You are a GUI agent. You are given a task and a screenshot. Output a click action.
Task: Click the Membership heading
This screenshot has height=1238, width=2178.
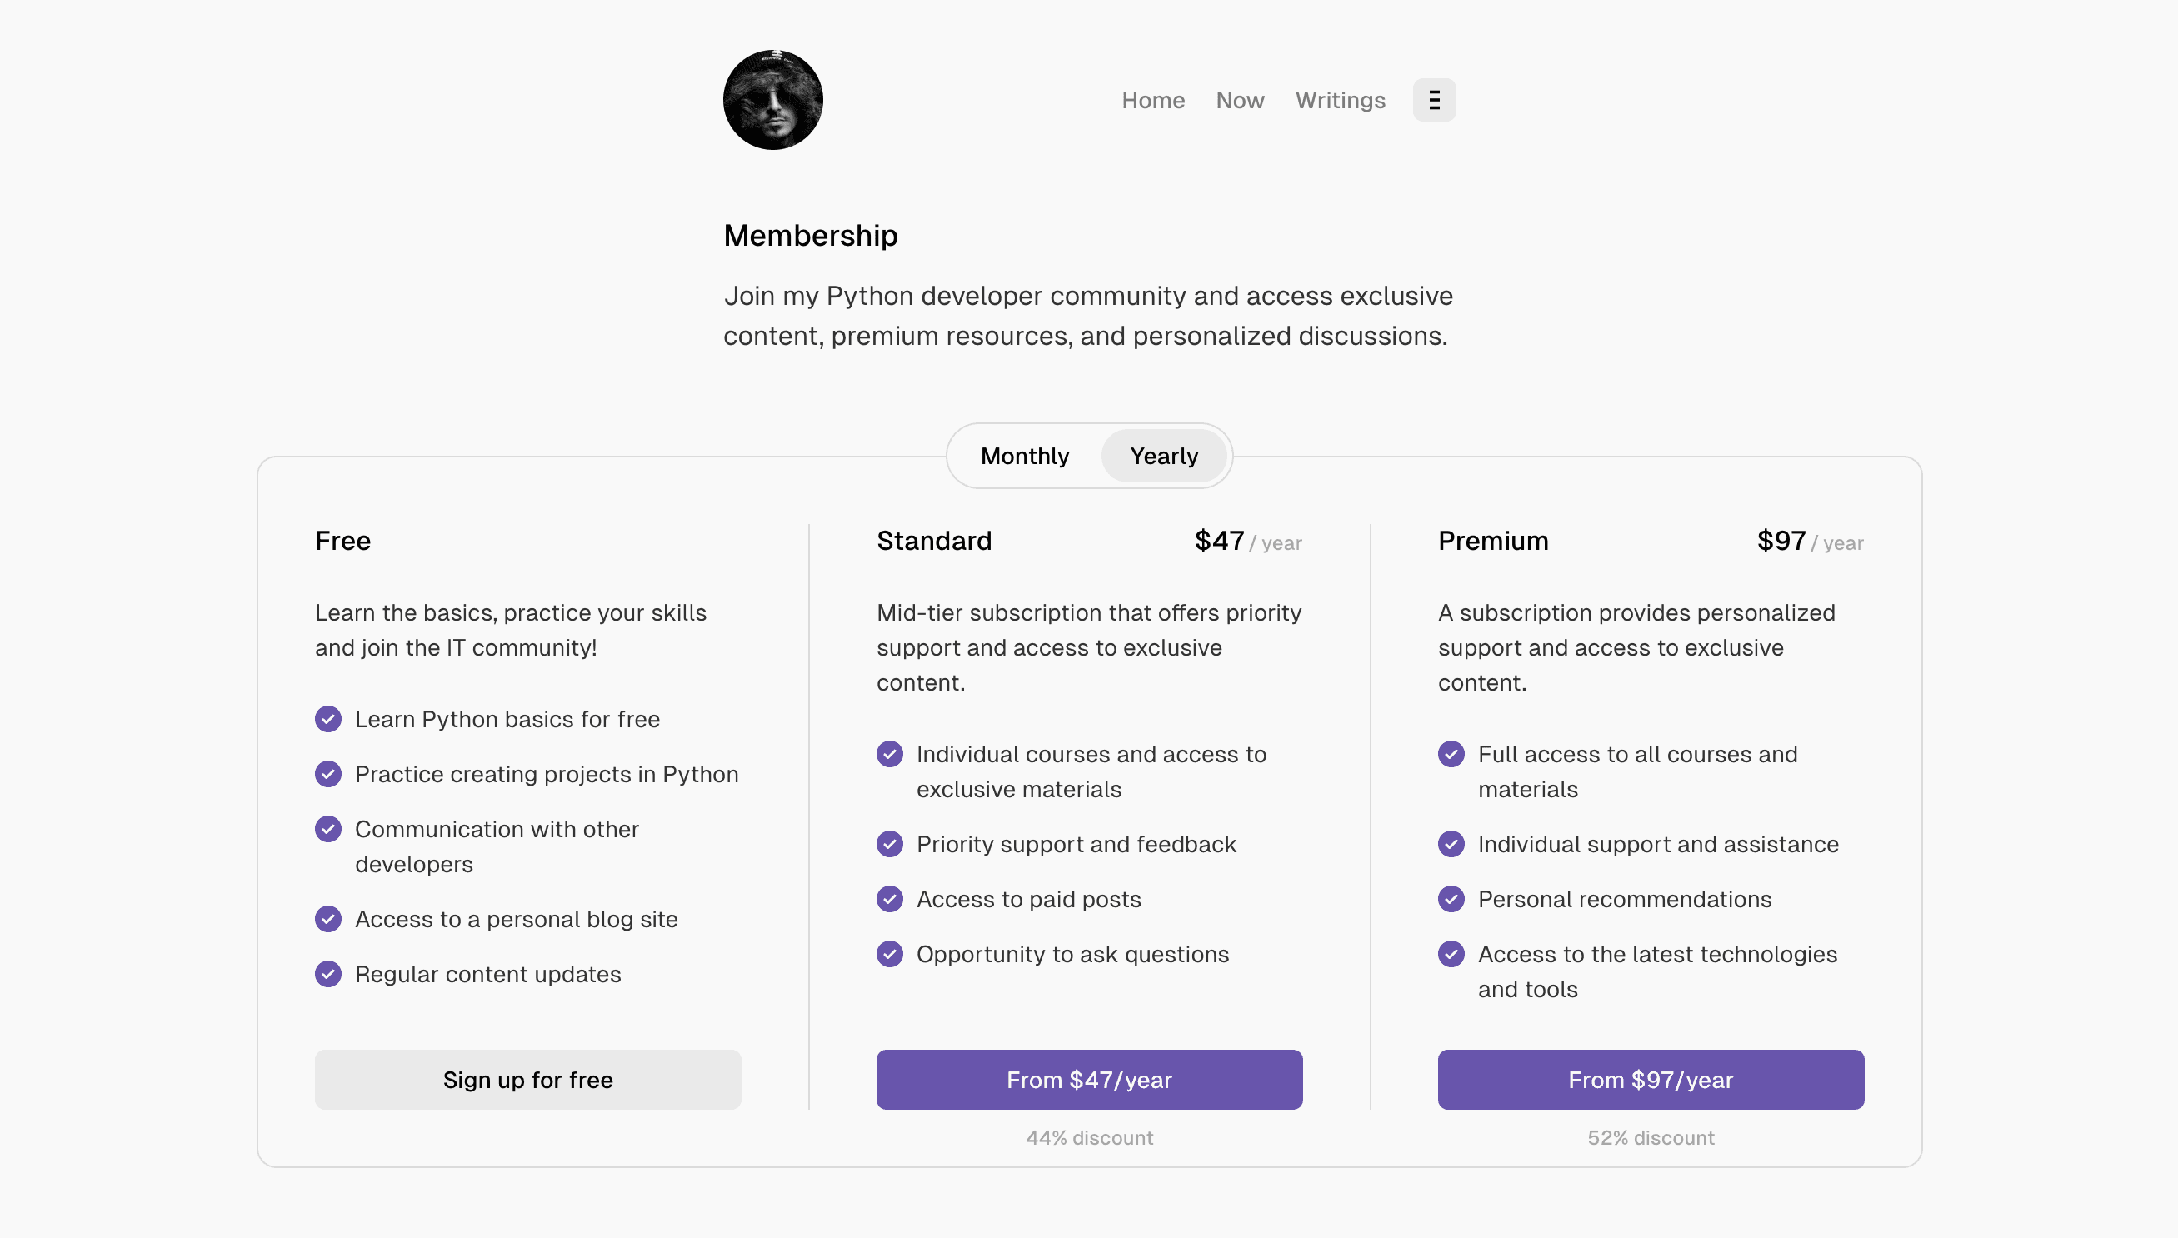[x=810, y=235]
